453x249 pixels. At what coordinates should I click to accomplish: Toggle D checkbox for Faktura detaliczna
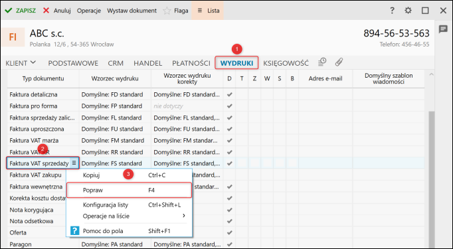click(x=229, y=94)
